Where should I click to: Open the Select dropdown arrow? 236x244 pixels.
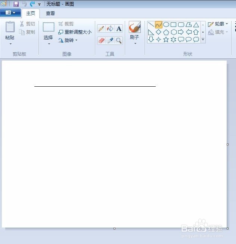49,44
